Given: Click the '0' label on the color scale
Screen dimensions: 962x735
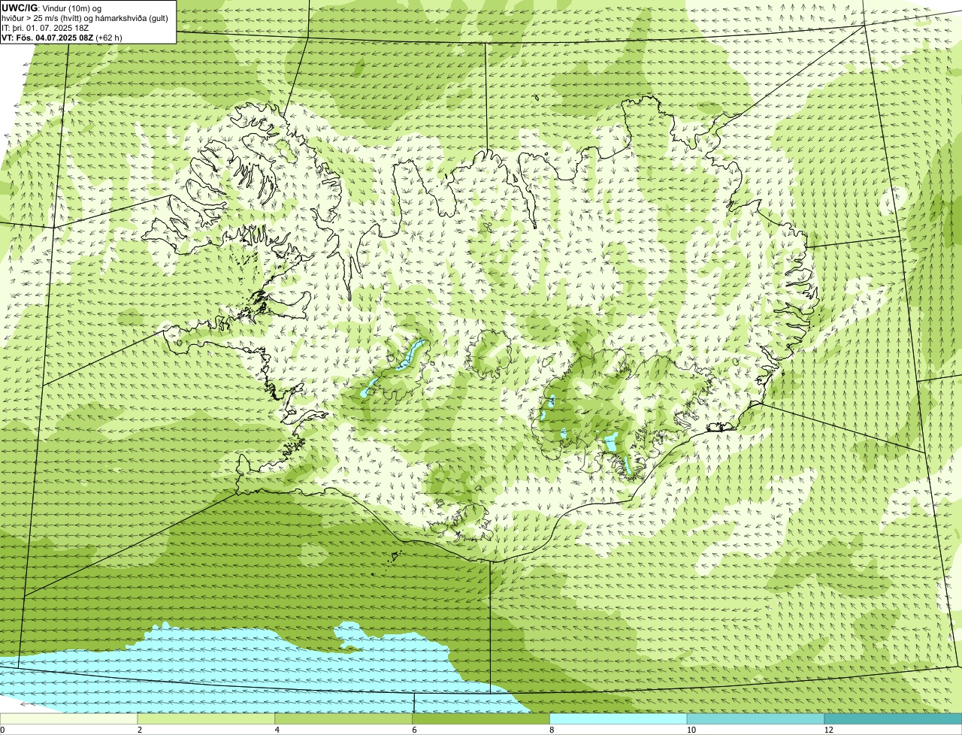Looking at the screenshot, I should [x=2, y=730].
